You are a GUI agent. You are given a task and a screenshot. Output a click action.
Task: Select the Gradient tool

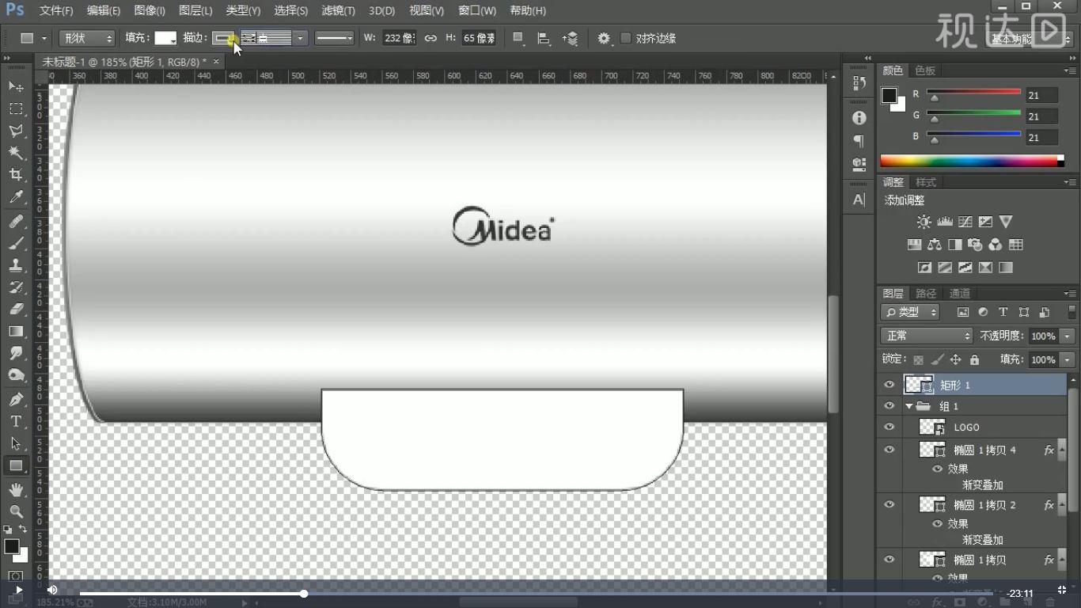coord(16,332)
